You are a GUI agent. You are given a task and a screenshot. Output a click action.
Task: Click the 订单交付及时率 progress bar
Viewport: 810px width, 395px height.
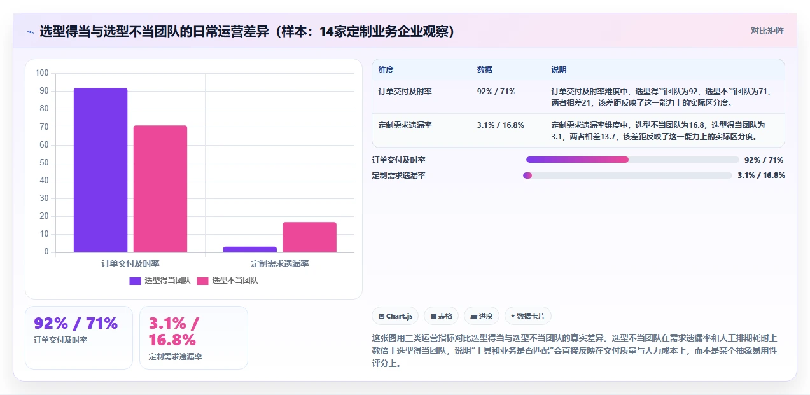632,160
